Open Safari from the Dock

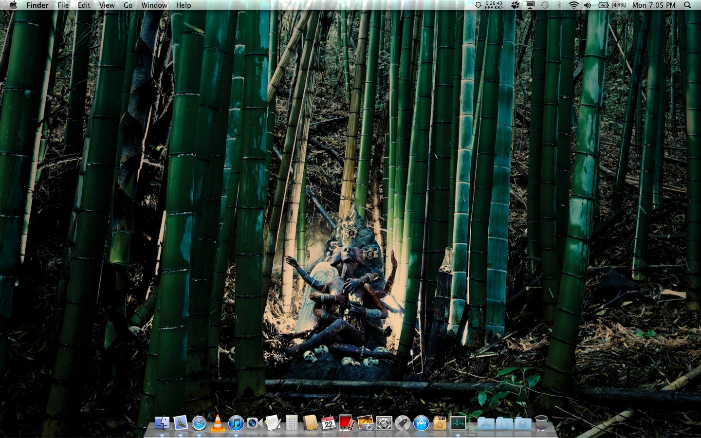(x=199, y=423)
